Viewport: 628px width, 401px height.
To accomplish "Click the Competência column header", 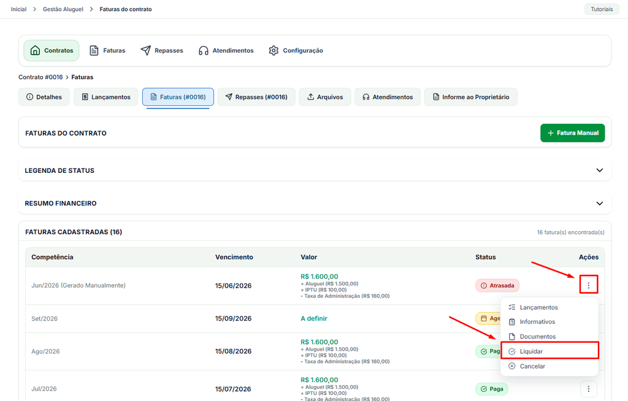I will point(52,257).
